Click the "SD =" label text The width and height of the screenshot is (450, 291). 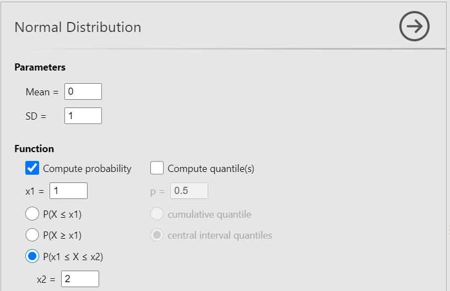coord(36,116)
